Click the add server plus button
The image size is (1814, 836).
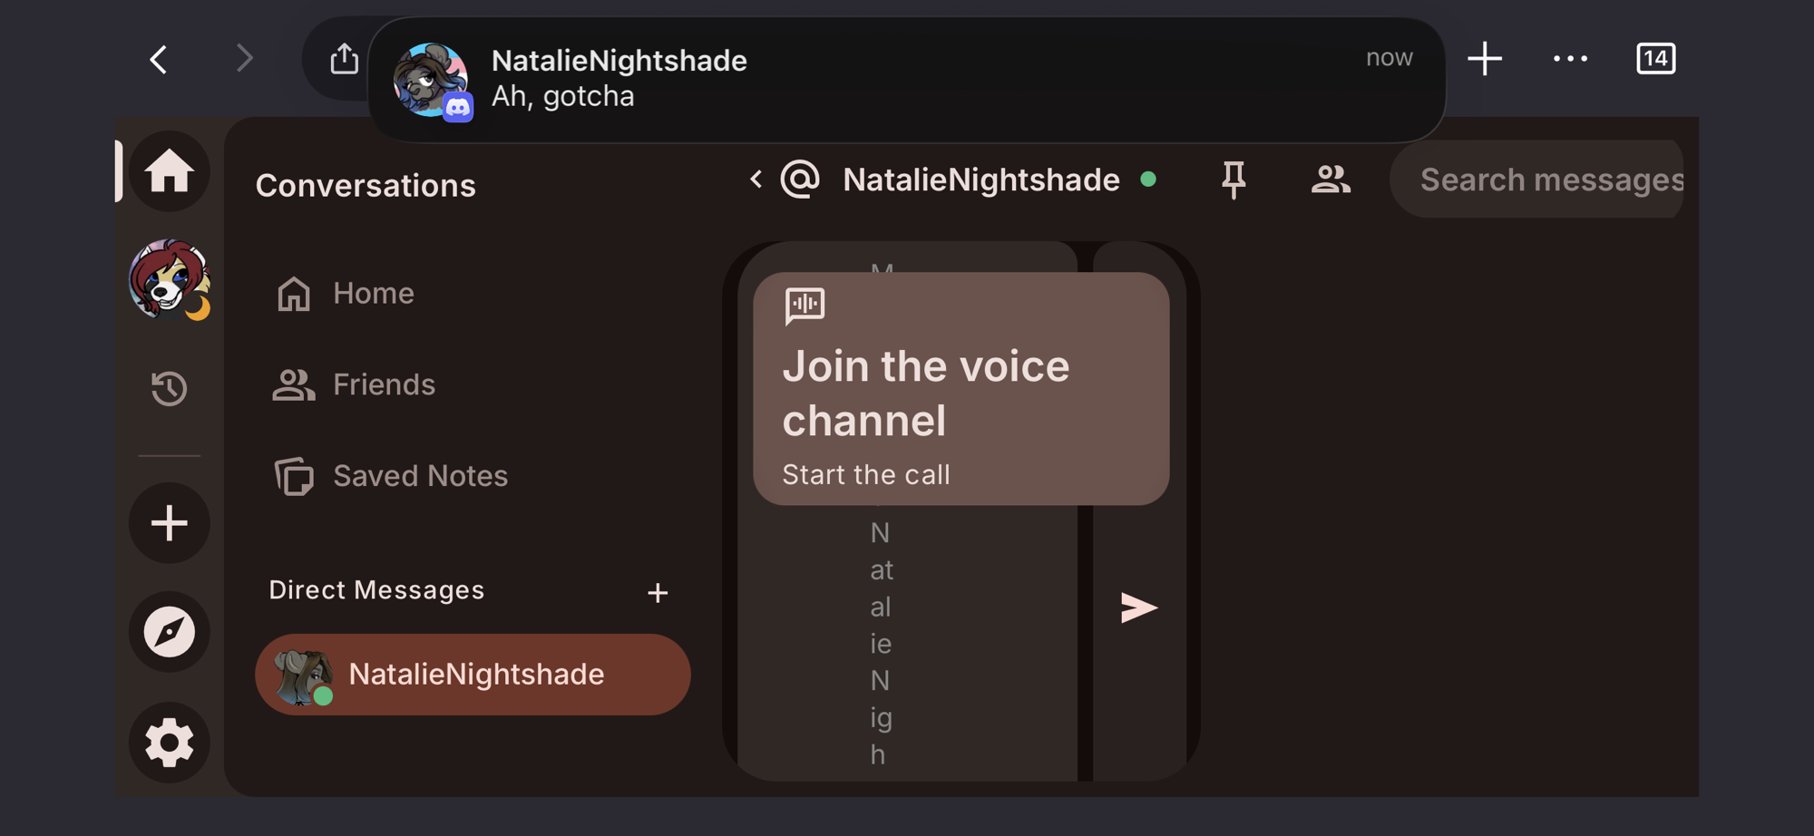(170, 523)
